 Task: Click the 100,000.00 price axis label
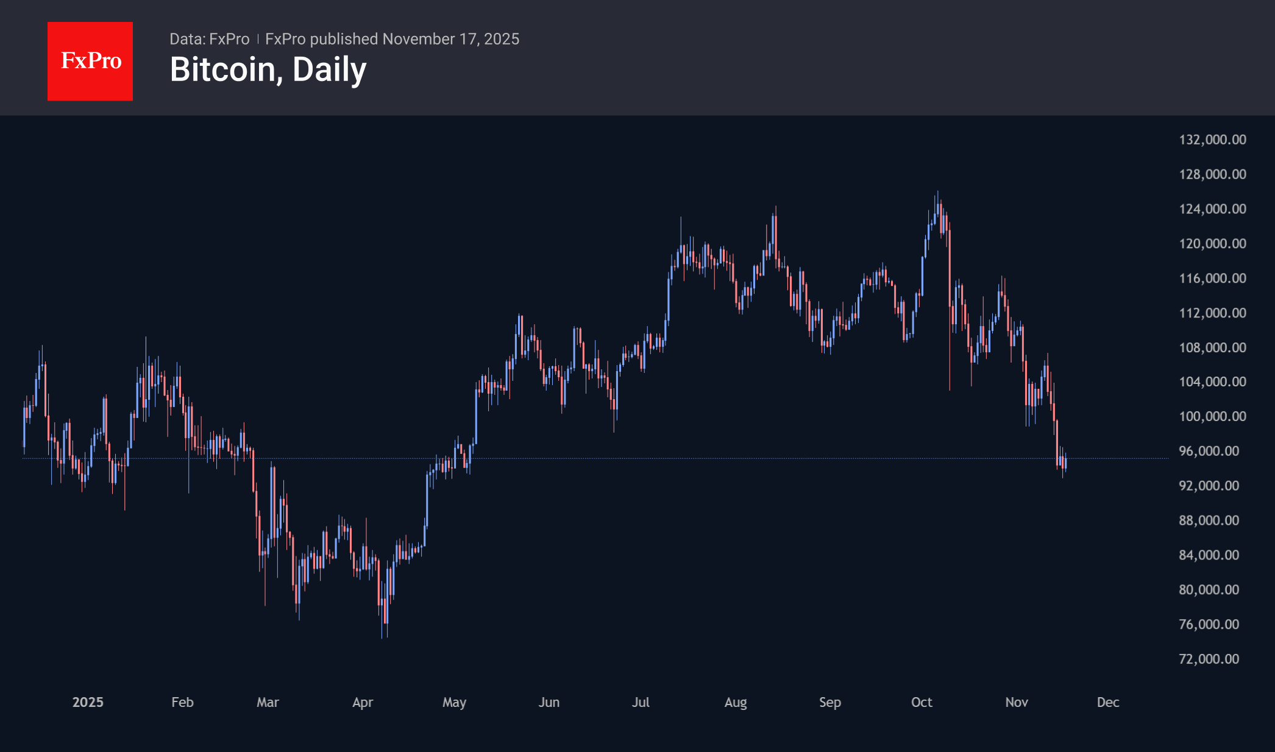[1212, 416]
